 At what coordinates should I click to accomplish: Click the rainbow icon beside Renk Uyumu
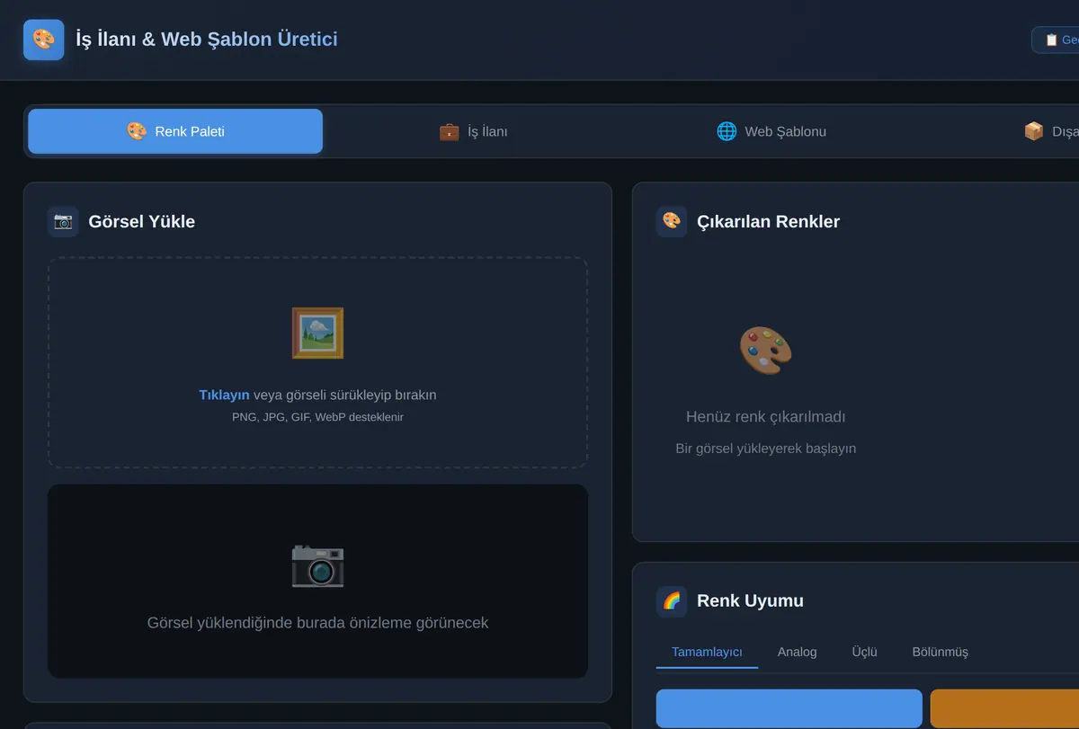point(672,600)
